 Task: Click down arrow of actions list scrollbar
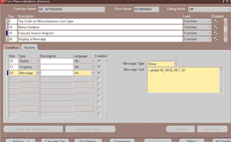[x=106, y=116]
